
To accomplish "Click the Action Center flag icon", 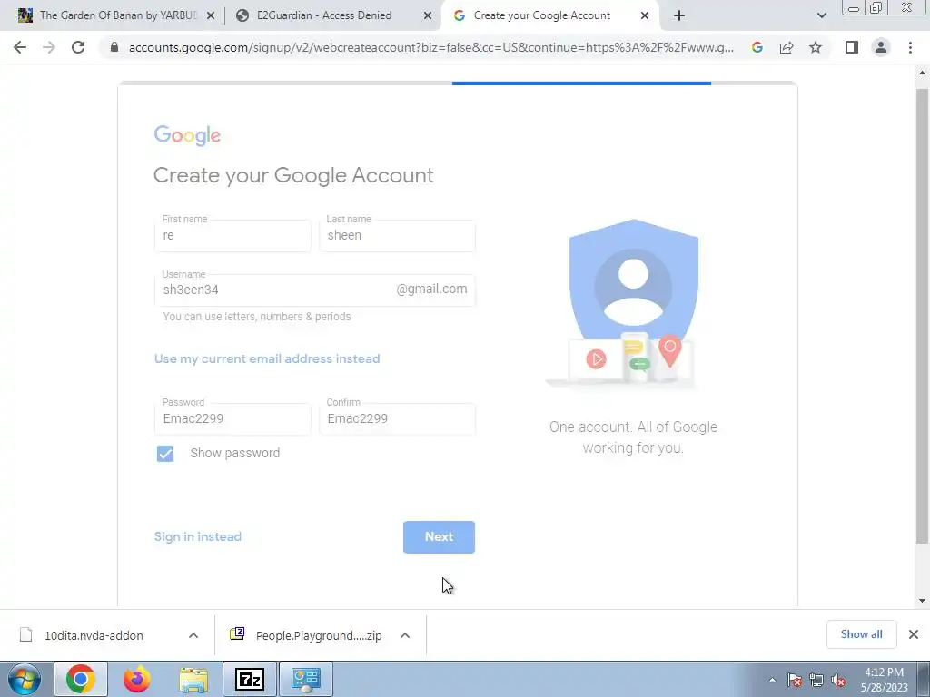I will click(794, 680).
